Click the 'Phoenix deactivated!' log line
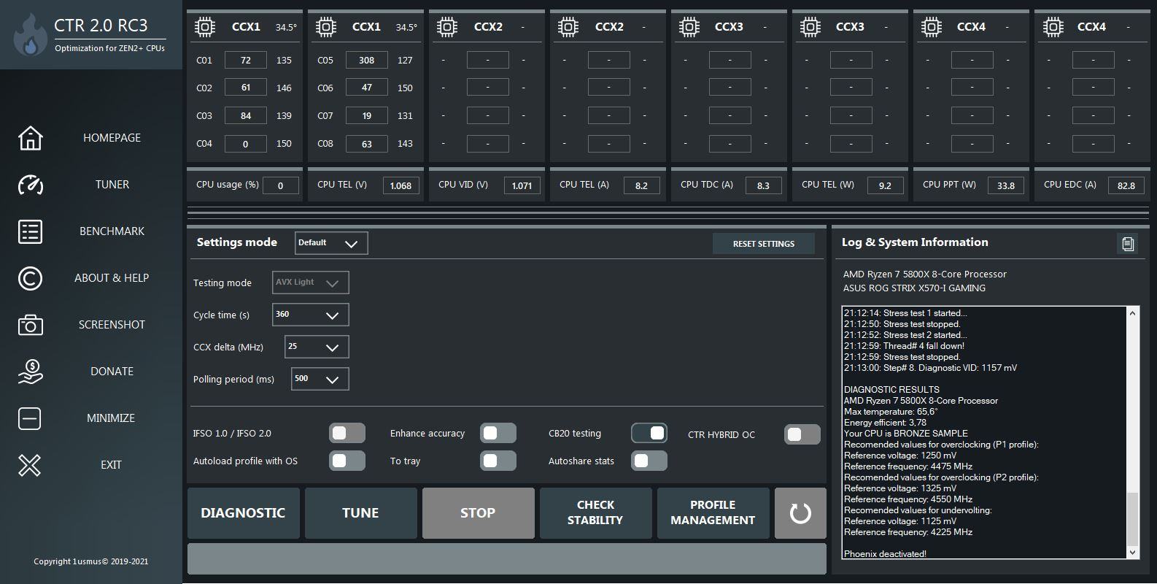Screen dimensions: 1157x584 [x=885, y=554]
